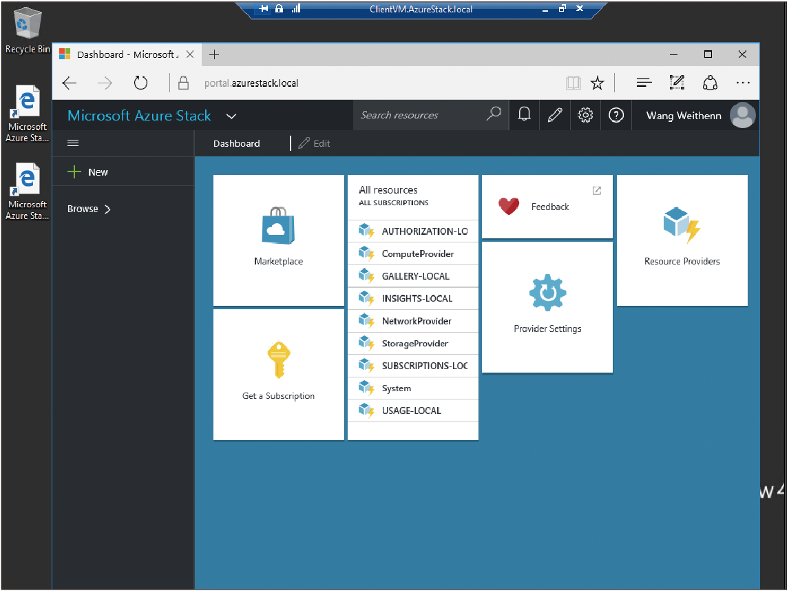Viewport: 789px width, 593px height.
Task: Click connection lock icon in remote bar
Action: 279,8
